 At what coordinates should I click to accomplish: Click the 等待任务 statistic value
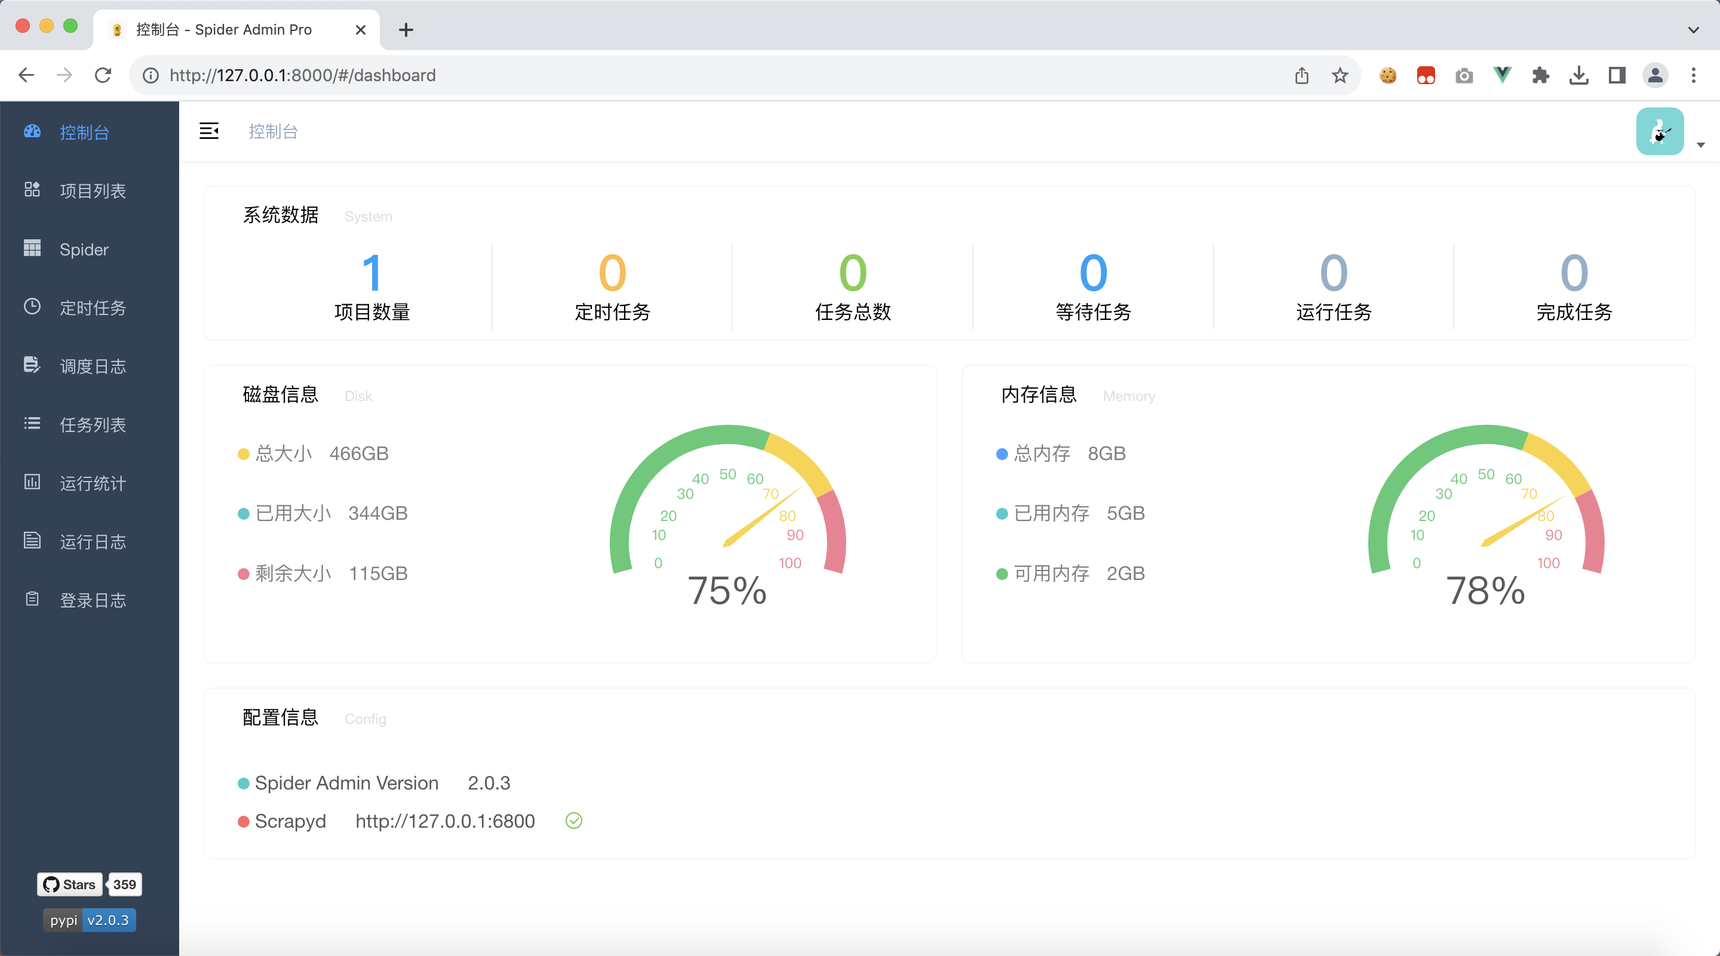(1093, 273)
